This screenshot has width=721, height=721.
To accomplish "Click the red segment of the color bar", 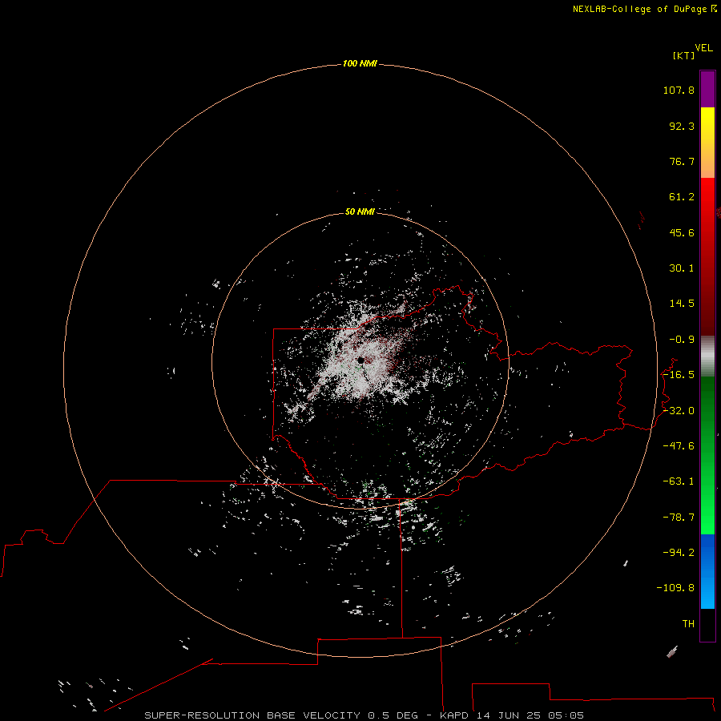I will point(707,256).
